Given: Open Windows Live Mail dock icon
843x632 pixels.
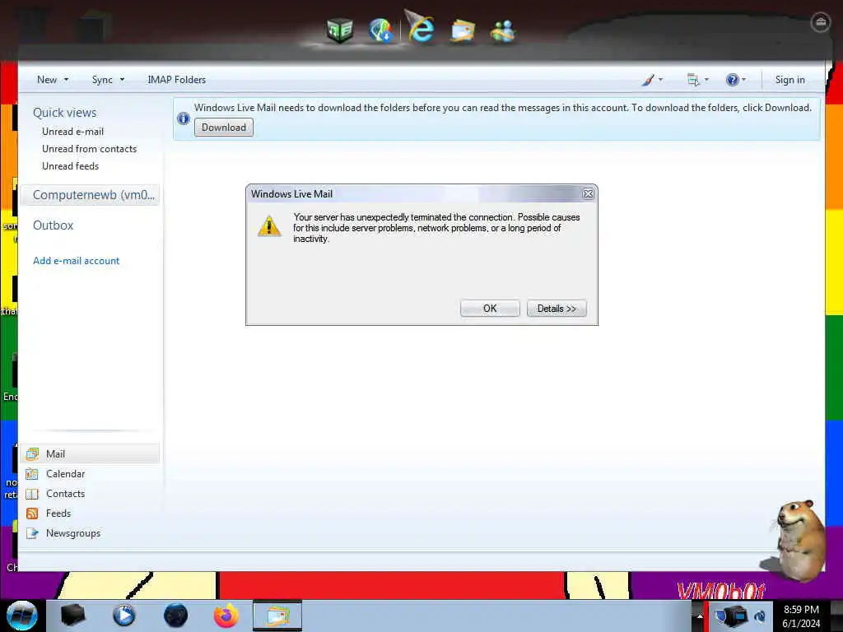Looking at the screenshot, I should tap(463, 30).
